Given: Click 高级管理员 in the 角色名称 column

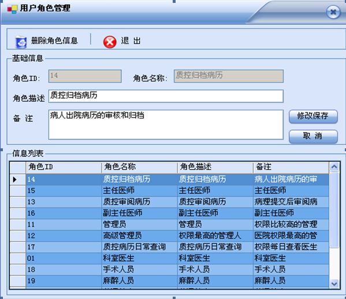Looking at the screenshot, I should coord(139,236).
